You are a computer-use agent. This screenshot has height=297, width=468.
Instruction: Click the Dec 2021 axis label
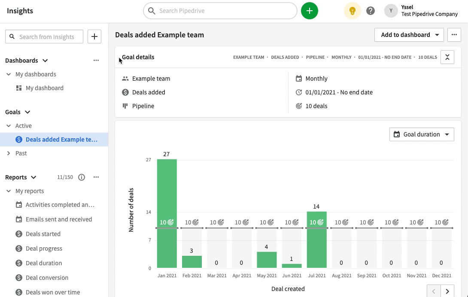pyautogui.click(x=441, y=276)
